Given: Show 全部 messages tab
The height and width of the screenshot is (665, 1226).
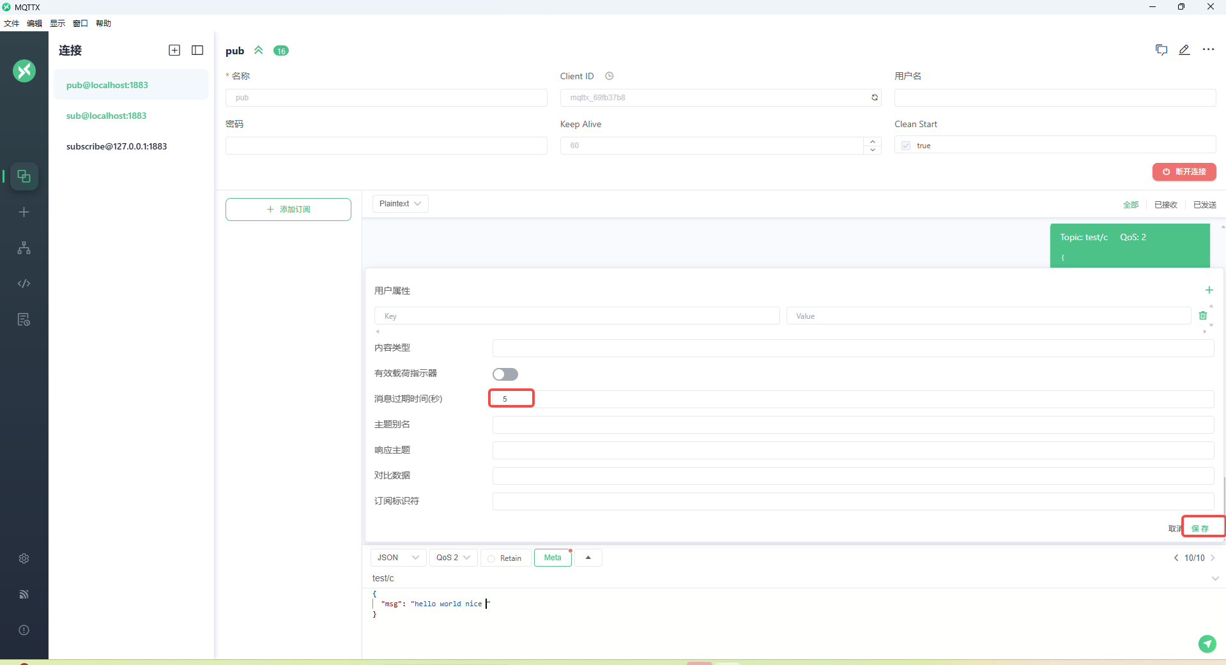Looking at the screenshot, I should pos(1131,205).
